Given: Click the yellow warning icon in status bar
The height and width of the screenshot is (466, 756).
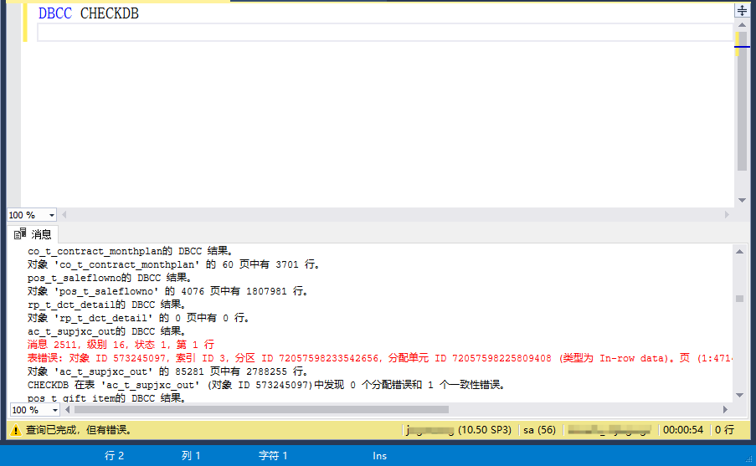Looking at the screenshot, I should (15, 430).
